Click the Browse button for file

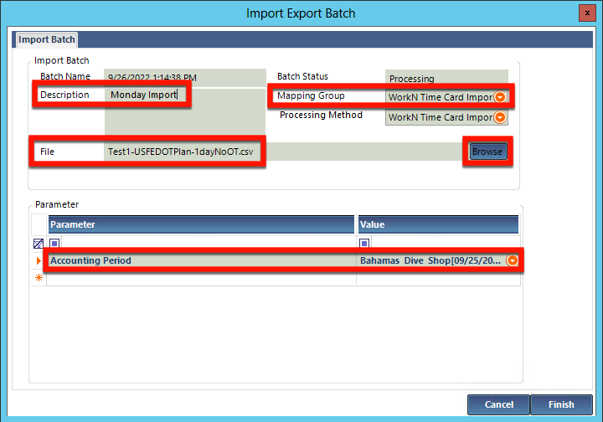487,152
